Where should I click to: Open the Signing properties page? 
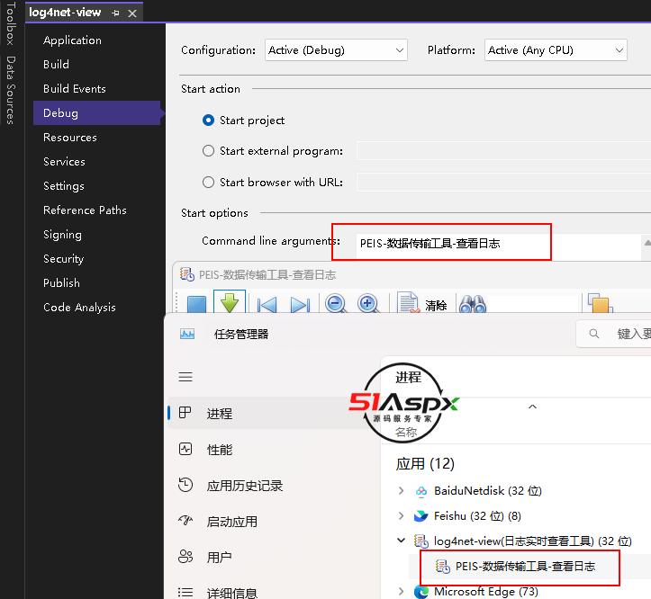(62, 235)
